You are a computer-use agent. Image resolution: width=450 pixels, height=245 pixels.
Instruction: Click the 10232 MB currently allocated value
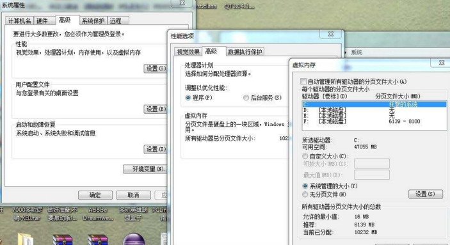coord(366,232)
